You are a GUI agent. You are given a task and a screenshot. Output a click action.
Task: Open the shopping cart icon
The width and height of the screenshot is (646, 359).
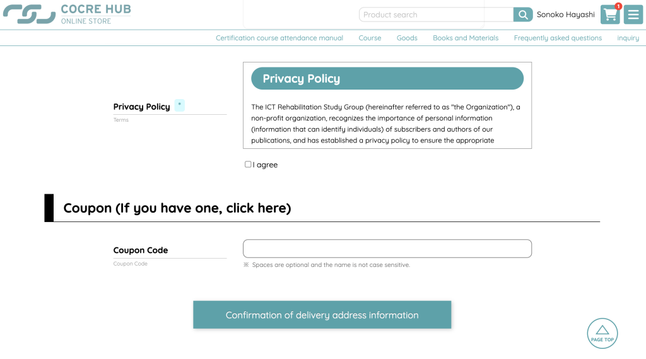pyautogui.click(x=609, y=15)
